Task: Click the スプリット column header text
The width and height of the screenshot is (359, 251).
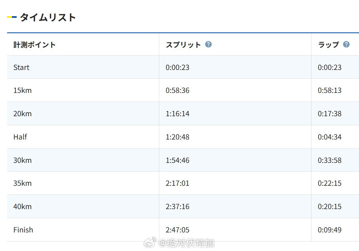Action: [x=183, y=45]
